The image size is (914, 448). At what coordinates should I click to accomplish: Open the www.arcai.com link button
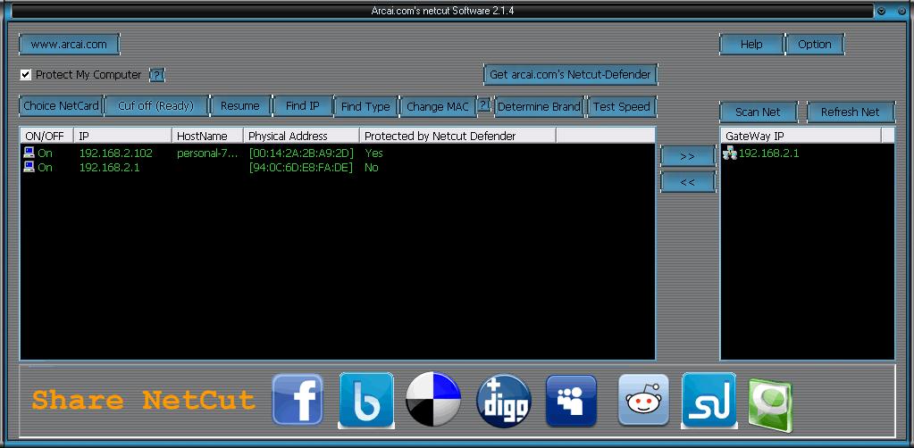69,45
